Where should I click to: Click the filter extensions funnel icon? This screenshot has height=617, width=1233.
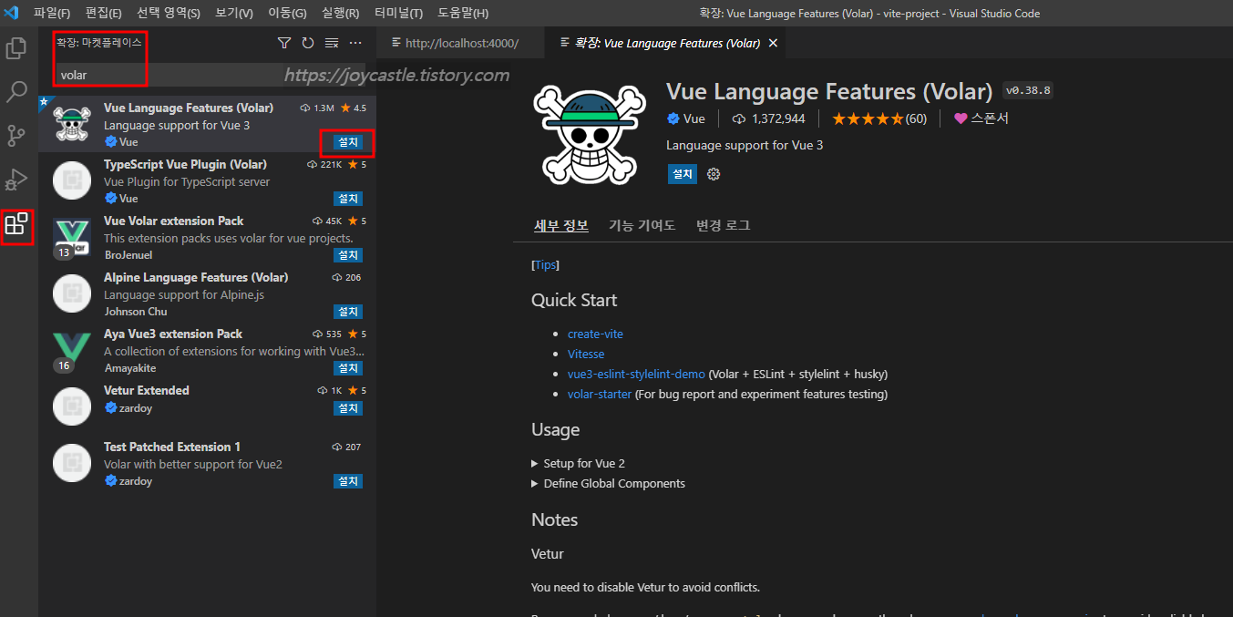(284, 43)
